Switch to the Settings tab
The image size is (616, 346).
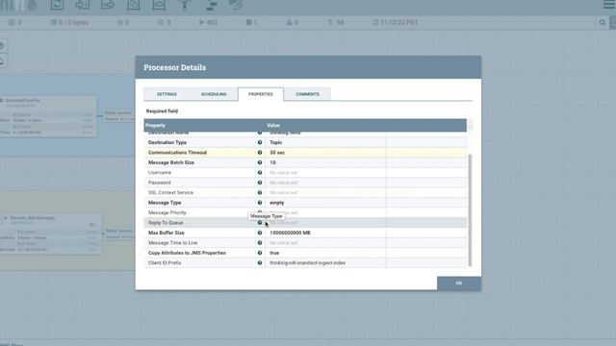coord(167,94)
